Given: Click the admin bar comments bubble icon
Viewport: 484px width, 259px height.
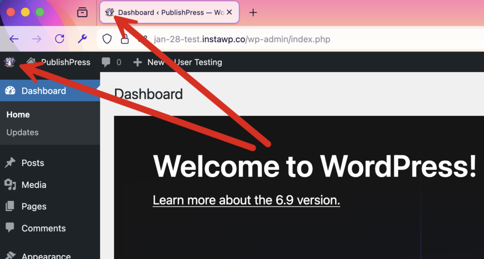Looking at the screenshot, I should [x=106, y=62].
